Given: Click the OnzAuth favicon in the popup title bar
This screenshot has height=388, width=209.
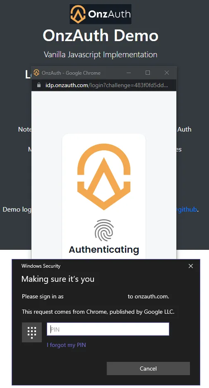Looking at the screenshot, I should coord(36,73).
